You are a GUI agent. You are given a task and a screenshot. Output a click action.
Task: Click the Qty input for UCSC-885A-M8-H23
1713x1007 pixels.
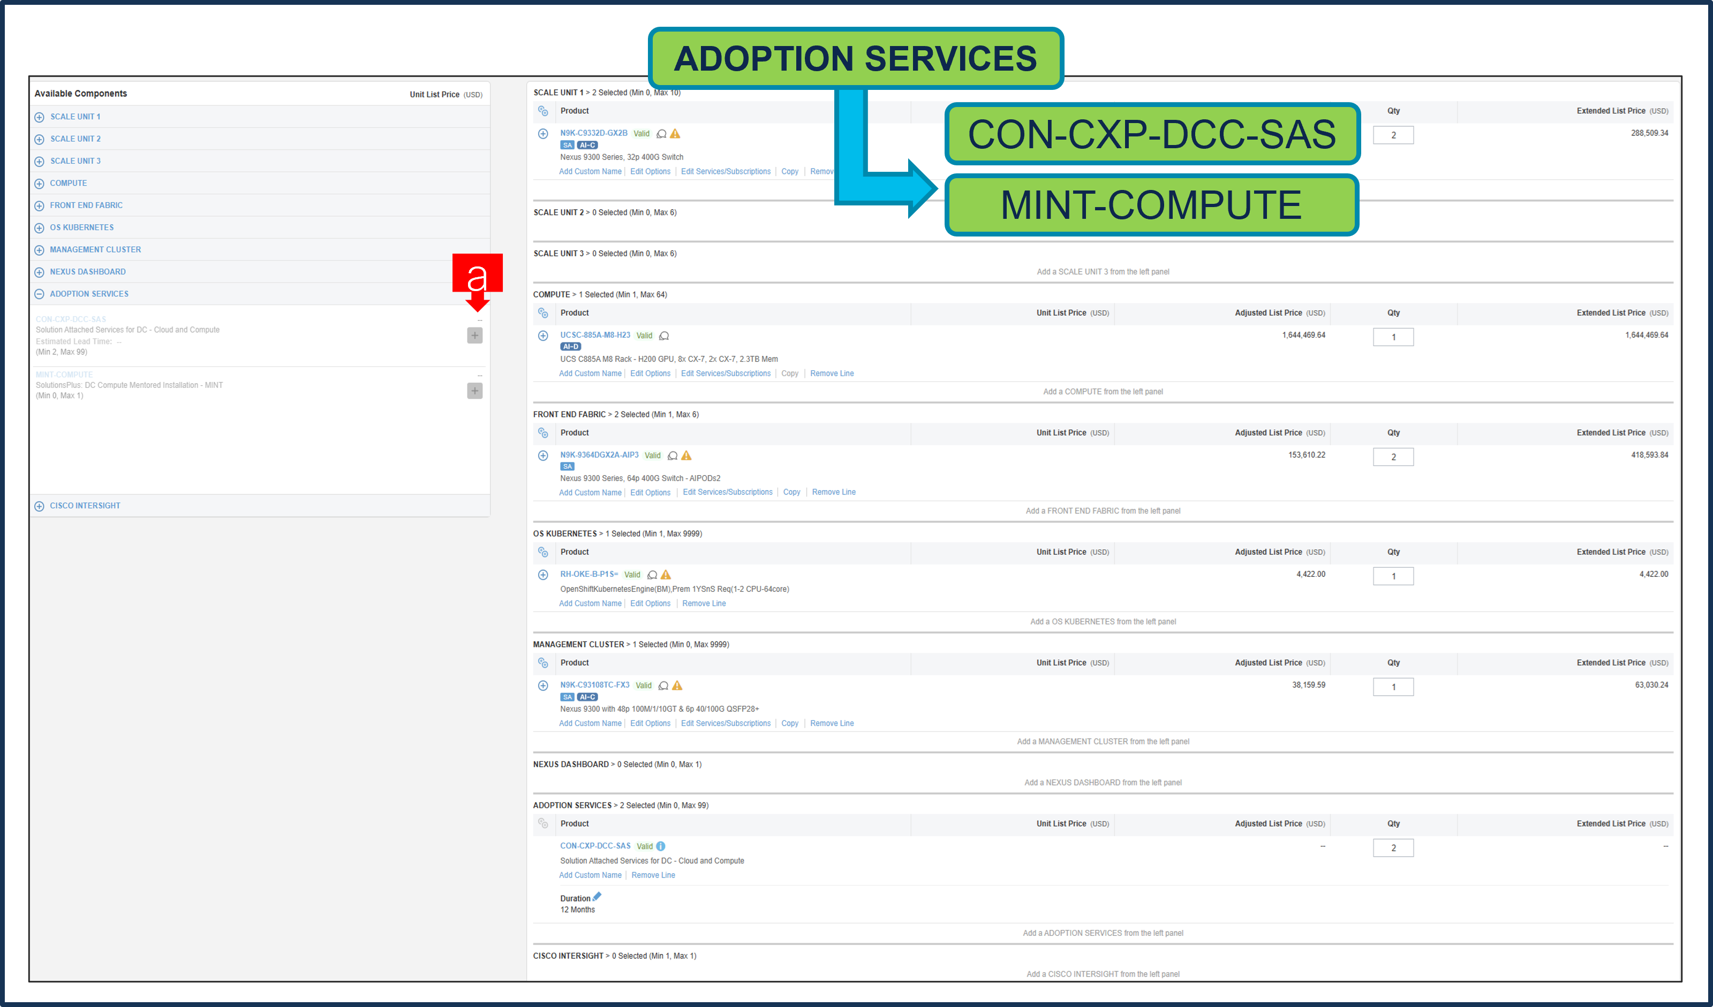point(1393,336)
